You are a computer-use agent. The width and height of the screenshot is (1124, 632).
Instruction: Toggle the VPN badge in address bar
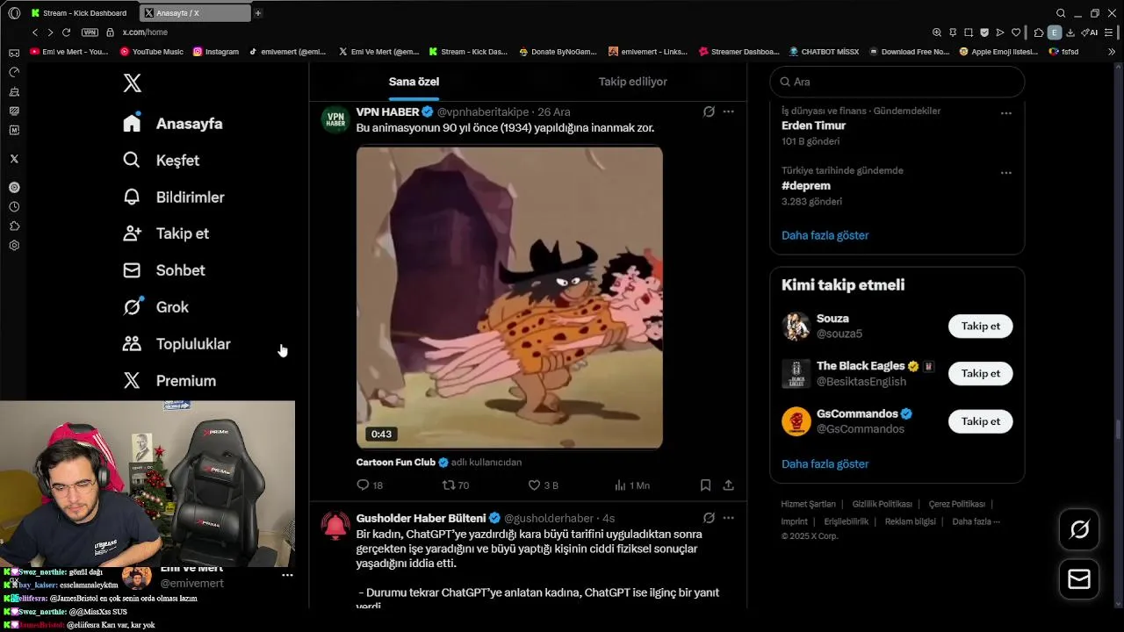point(90,32)
